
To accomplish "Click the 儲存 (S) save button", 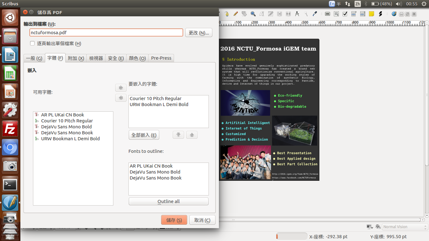I will pyautogui.click(x=174, y=220).
